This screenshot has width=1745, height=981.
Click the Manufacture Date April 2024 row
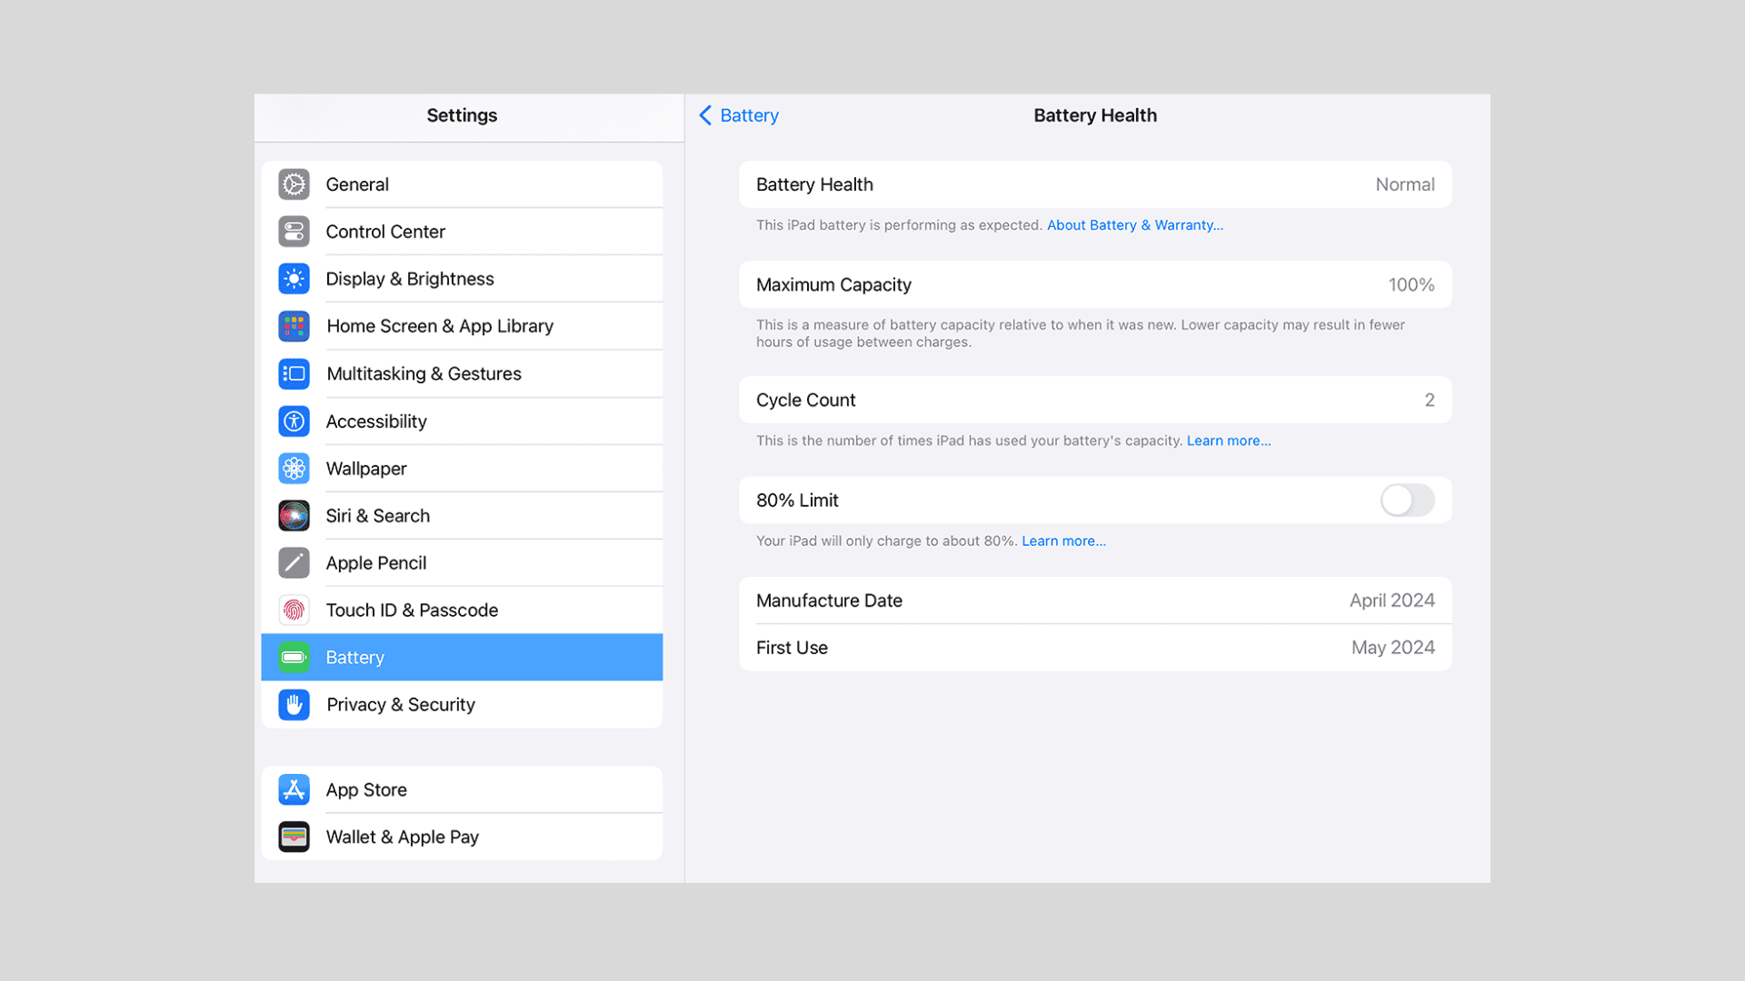pos(1095,600)
